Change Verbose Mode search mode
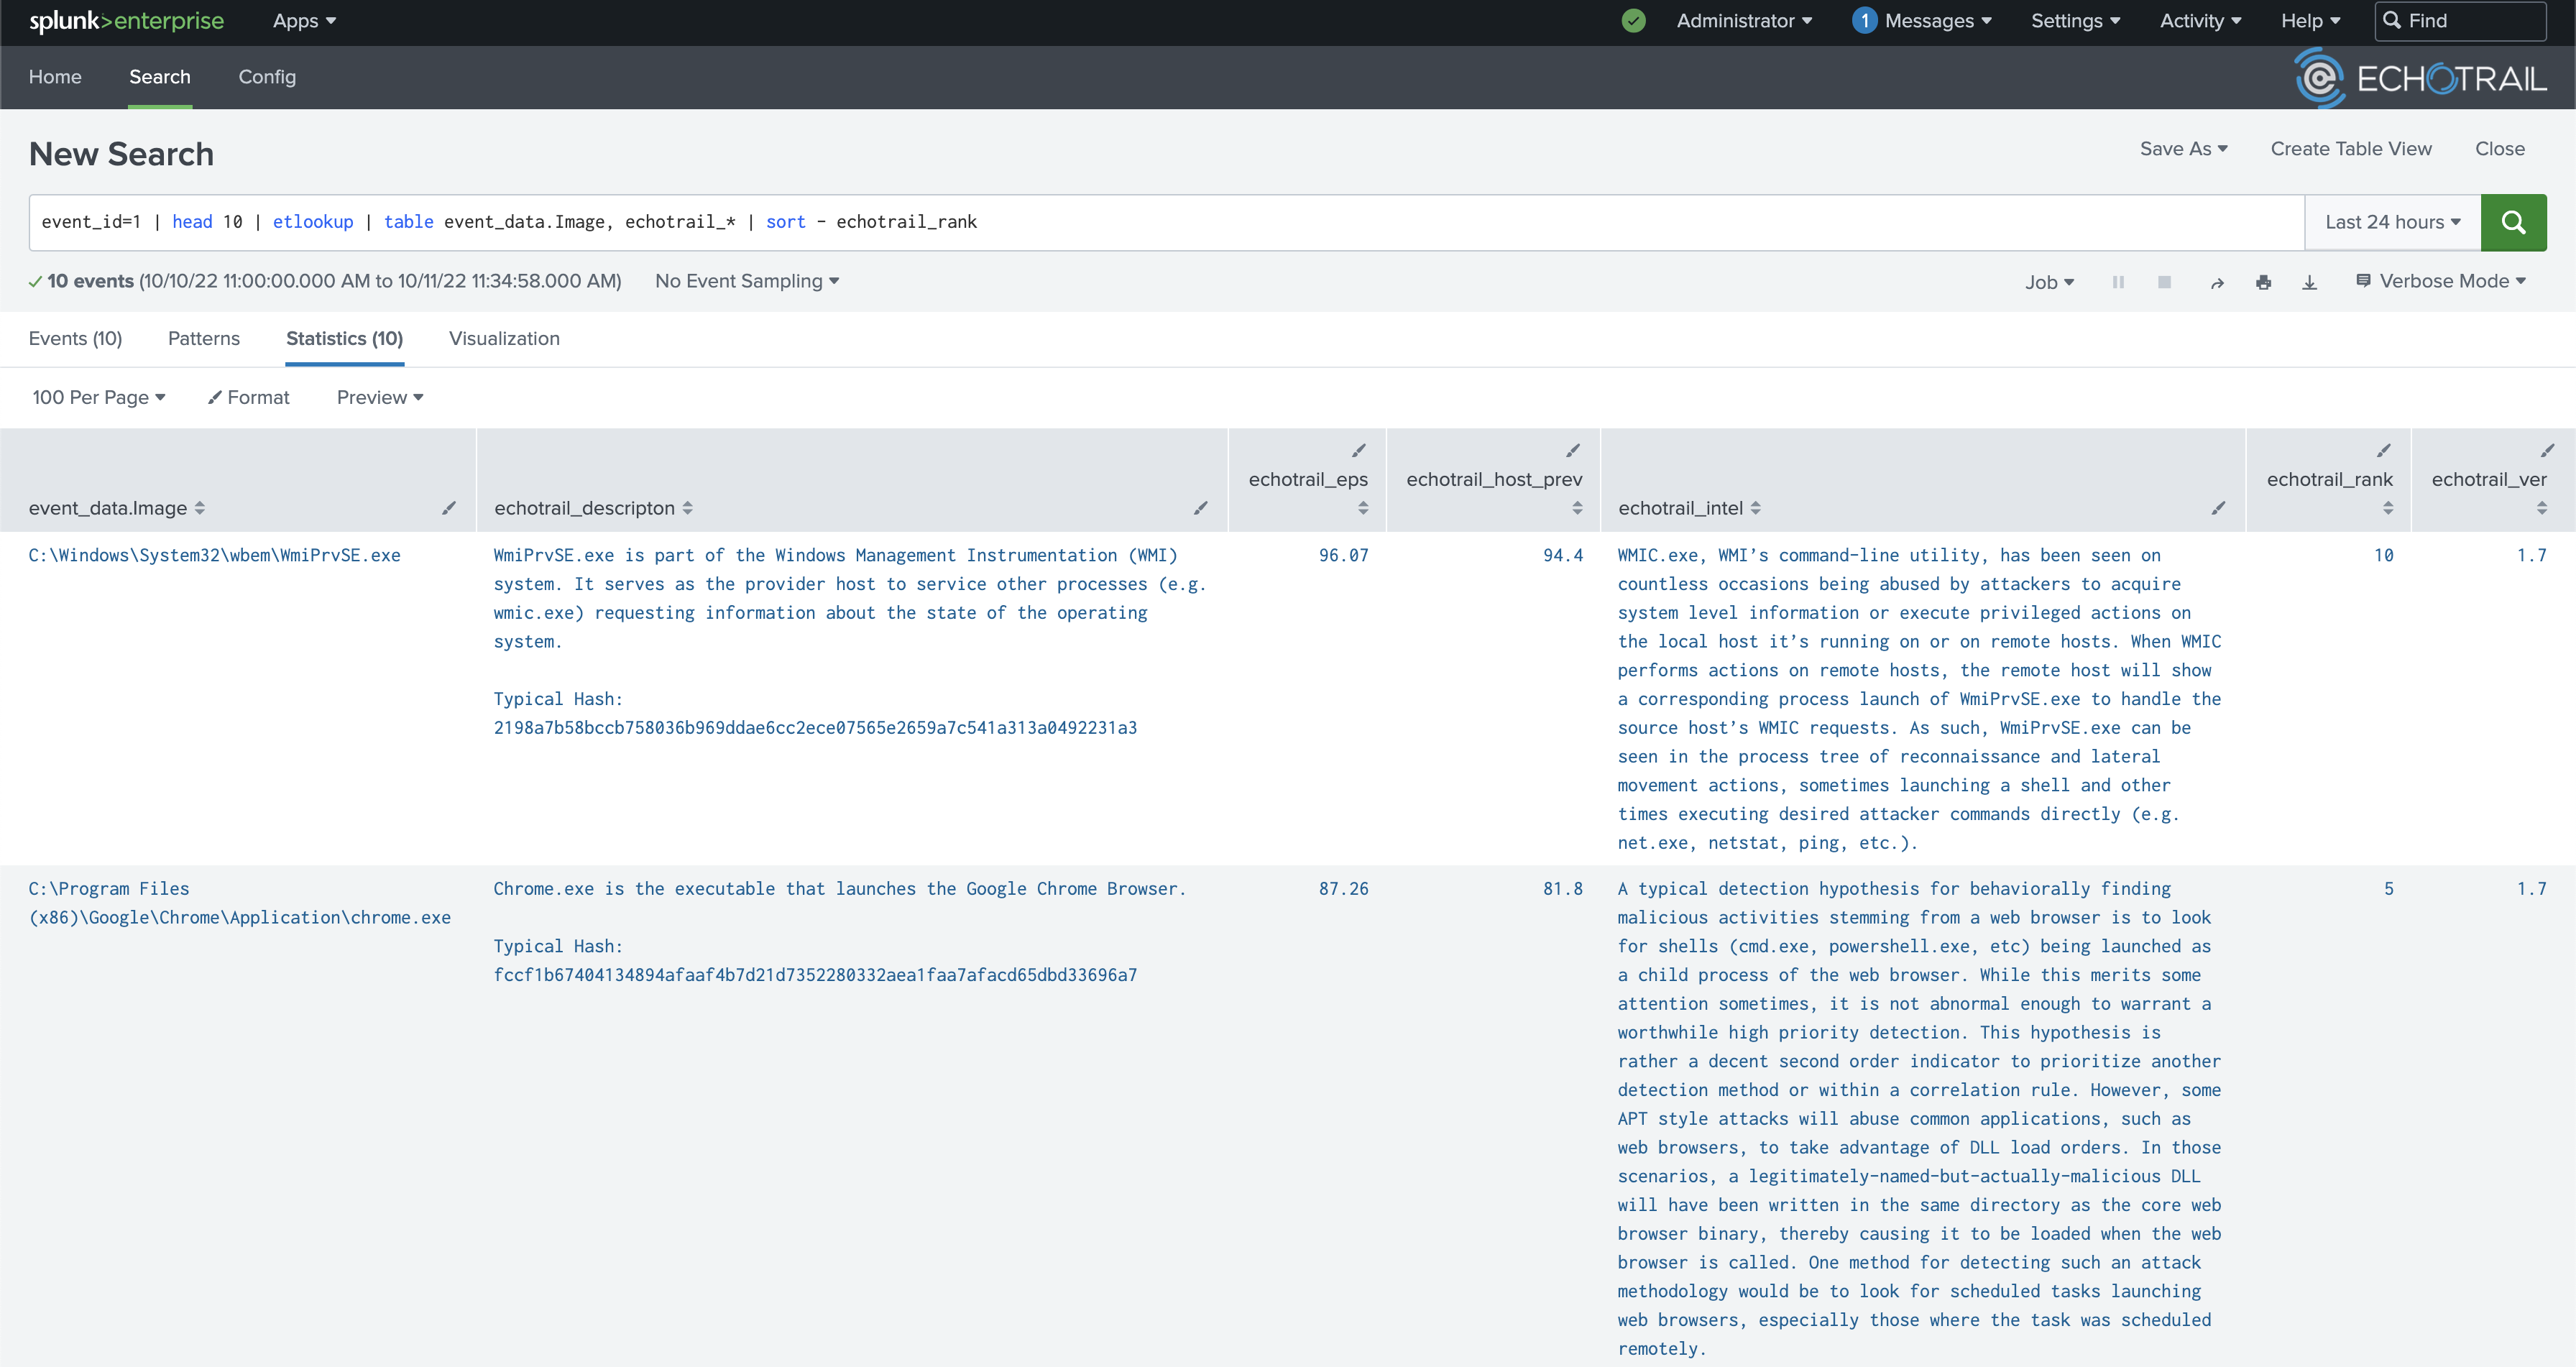 tap(2441, 281)
